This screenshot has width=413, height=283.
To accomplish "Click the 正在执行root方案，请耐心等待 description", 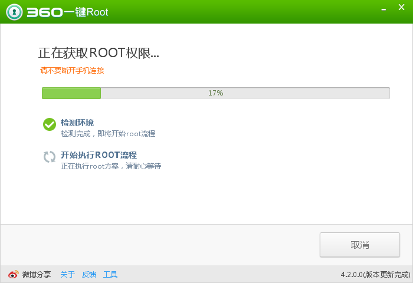I will pos(111,166).
